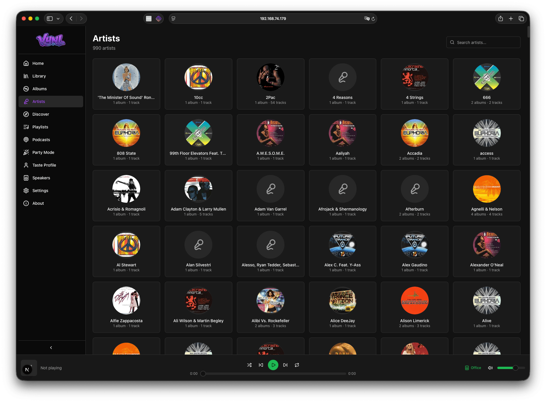Toggle shuffle playback
Viewport: 546px width, 402px height.
pyautogui.click(x=249, y=365)
